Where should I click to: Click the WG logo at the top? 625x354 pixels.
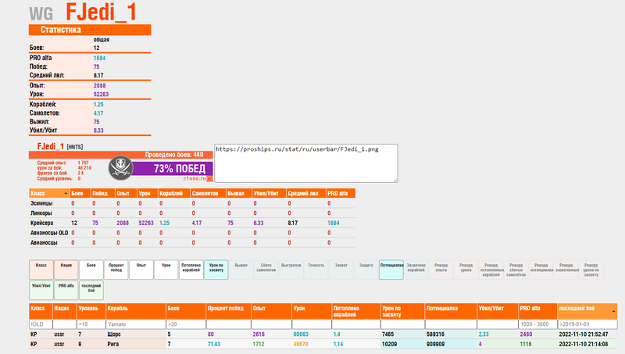coord(41,13)
